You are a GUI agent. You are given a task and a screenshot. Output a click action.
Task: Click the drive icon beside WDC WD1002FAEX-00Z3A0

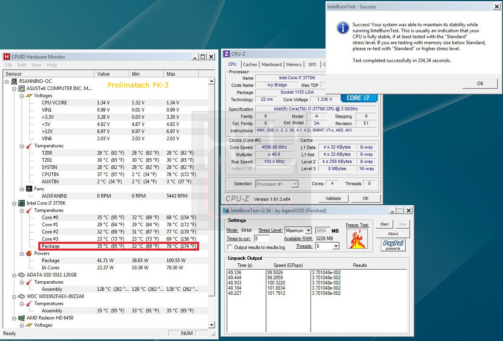pos(22,296)
